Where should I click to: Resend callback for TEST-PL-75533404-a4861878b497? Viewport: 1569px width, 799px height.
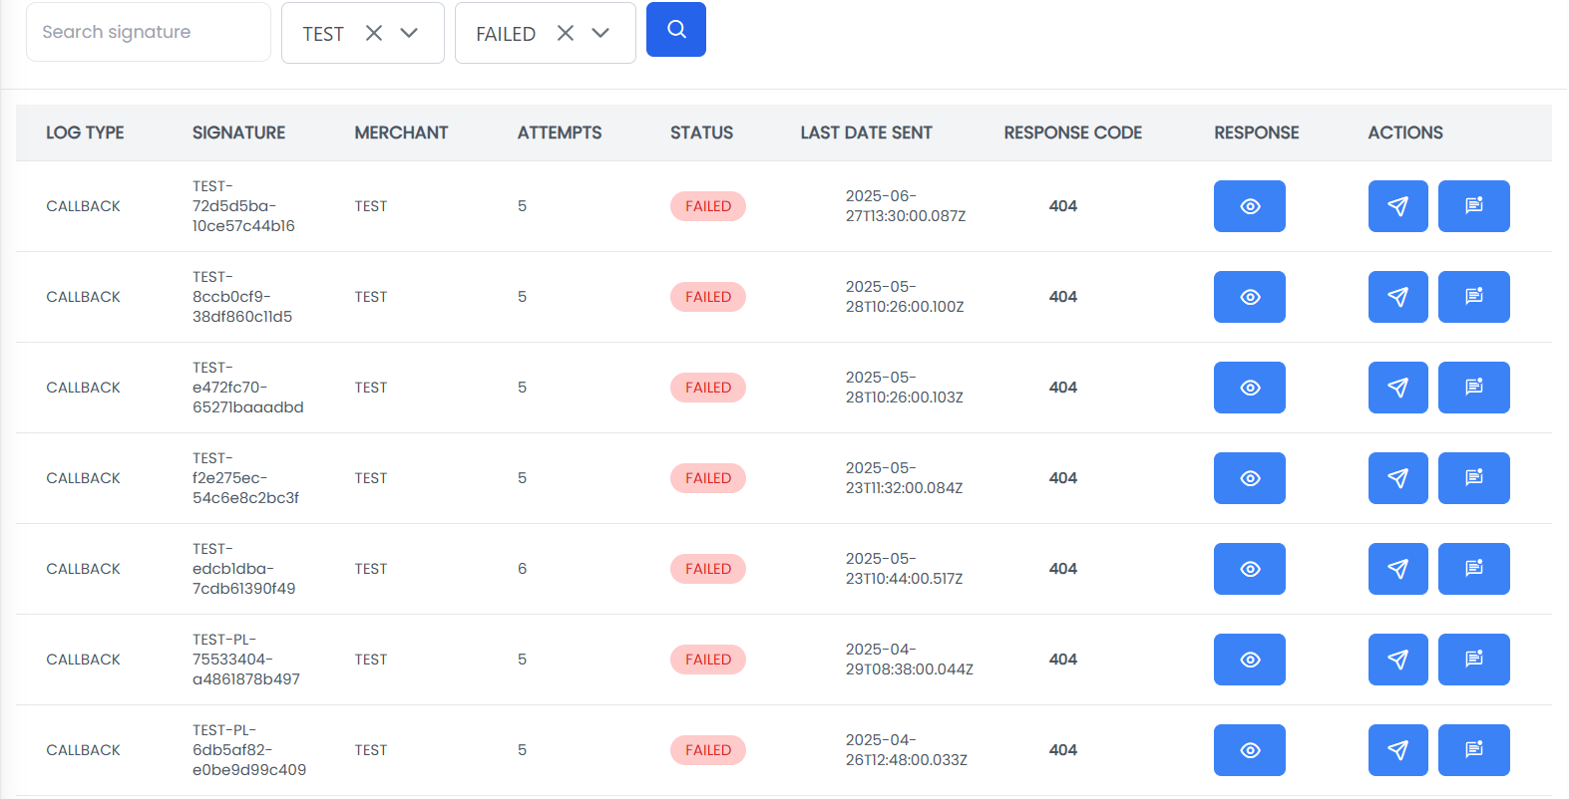pos(1398,660)
